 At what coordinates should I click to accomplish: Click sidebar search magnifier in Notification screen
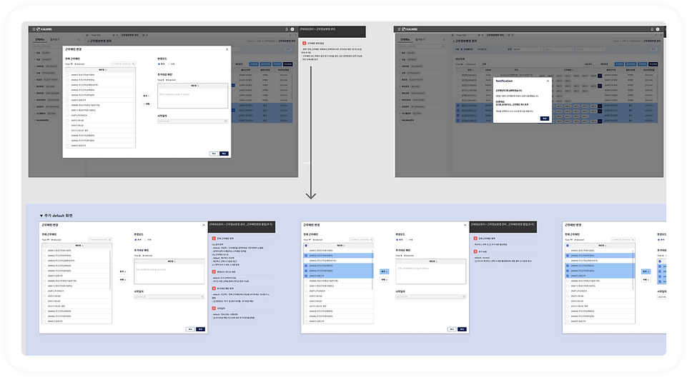point(443,46)
